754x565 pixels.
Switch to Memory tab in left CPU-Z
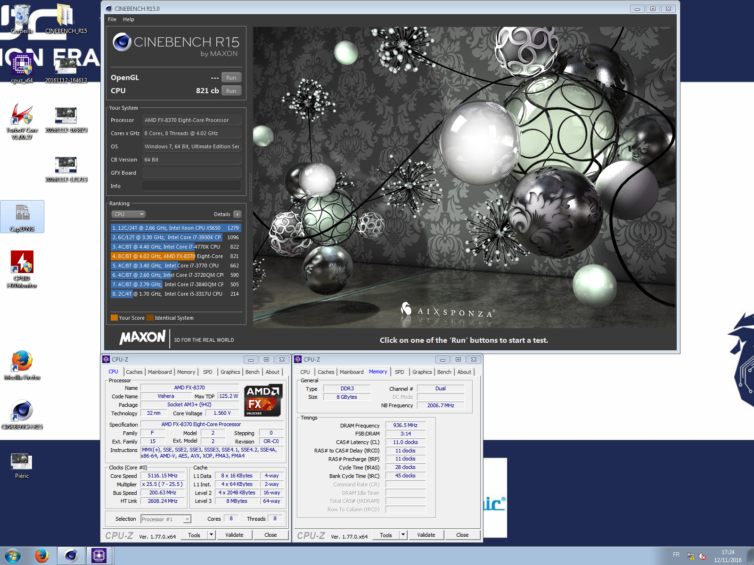[x=186, y=372]
